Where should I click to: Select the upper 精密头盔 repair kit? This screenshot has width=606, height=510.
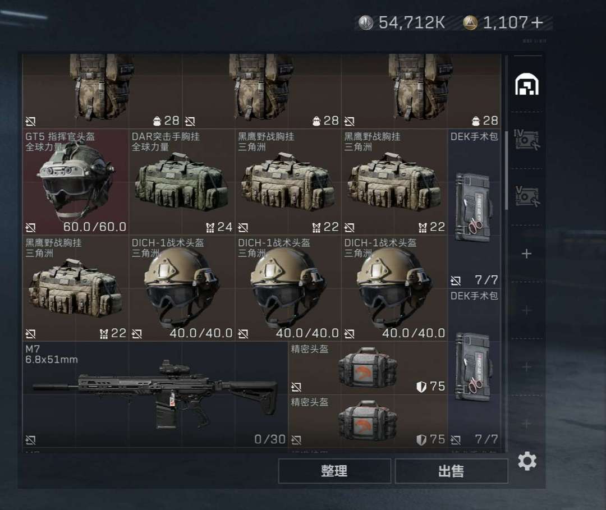point(368,368)
